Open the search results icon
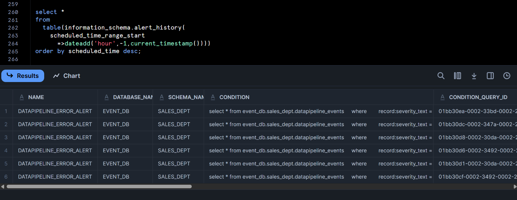This screenshot has width=517, height=200. point(441,76)
